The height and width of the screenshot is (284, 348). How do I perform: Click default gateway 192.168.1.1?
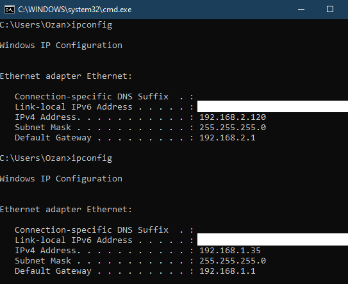tap(228, 271)
